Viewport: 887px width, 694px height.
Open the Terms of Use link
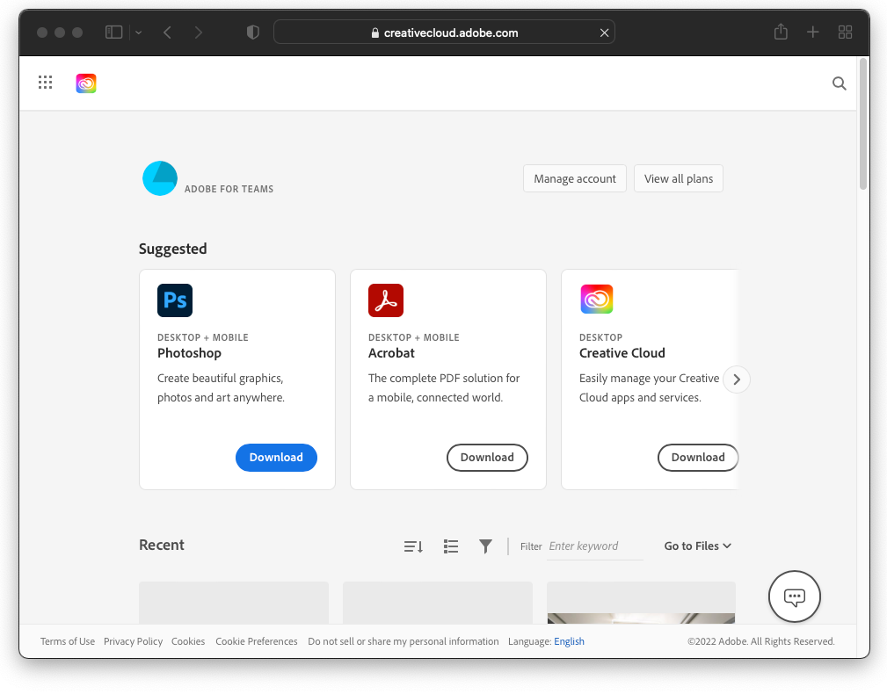(68, 641)
